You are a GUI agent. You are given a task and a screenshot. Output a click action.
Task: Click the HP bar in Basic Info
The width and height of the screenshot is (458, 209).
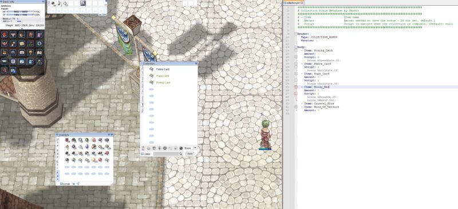[20, 11]
